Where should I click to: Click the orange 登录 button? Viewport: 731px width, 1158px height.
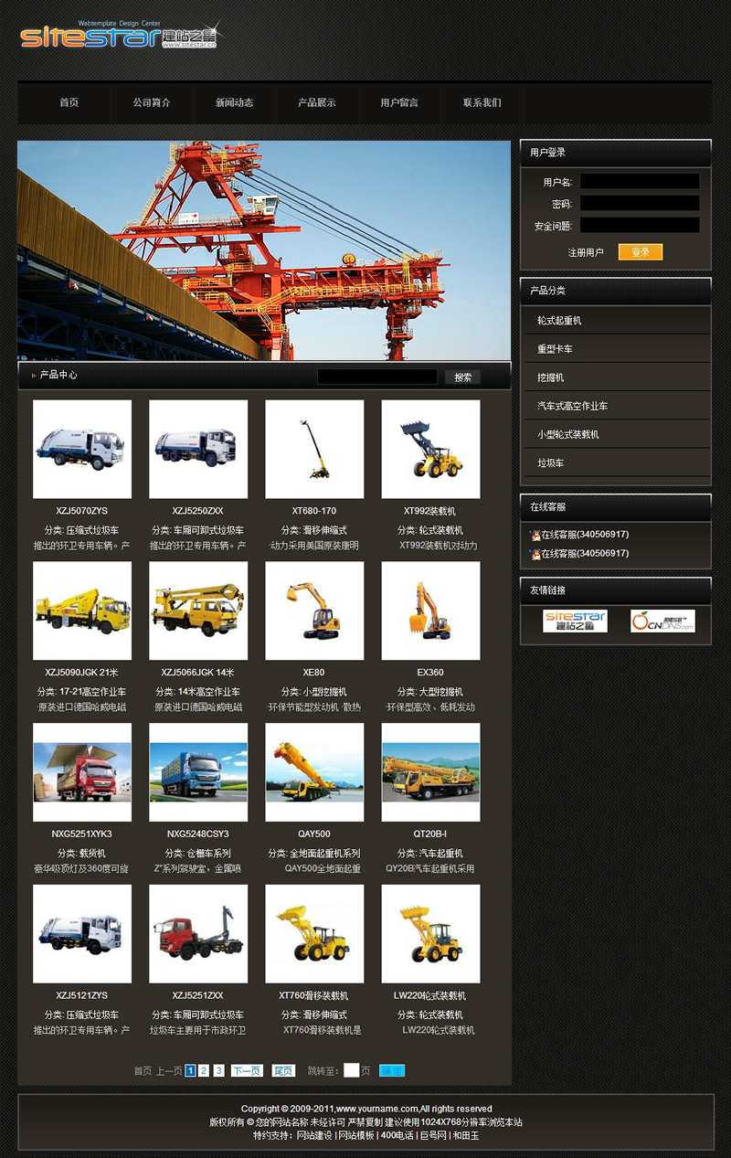(x=640, y=252)
